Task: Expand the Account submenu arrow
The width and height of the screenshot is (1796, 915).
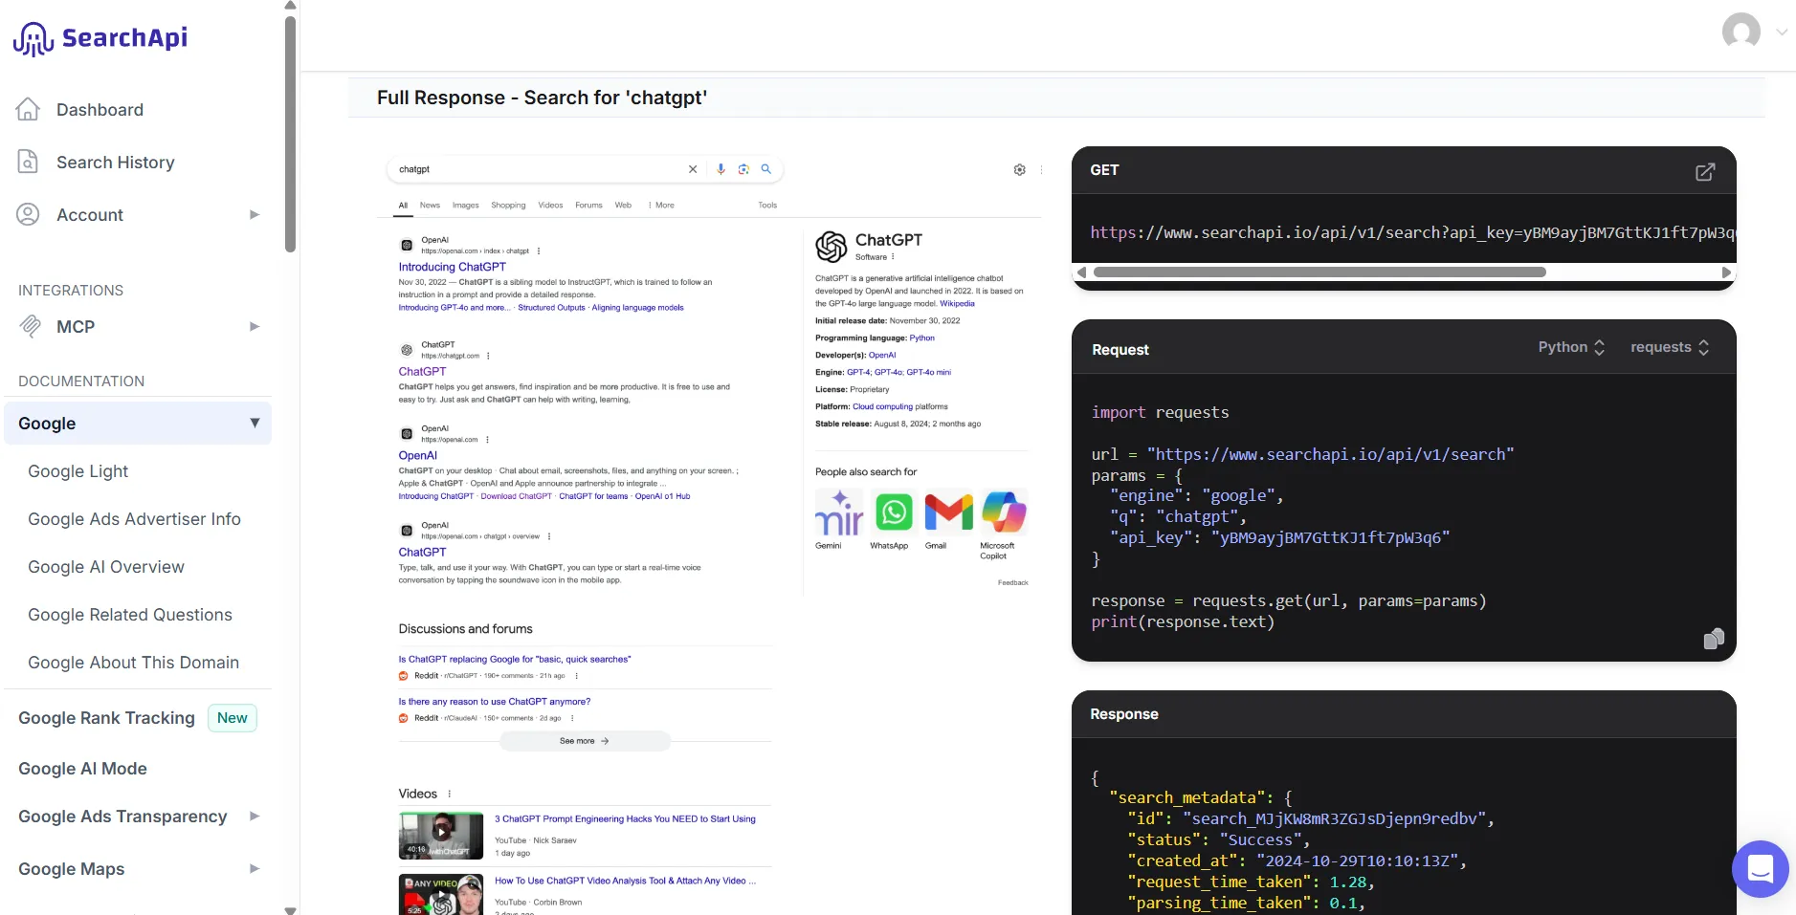Action: click(255, 214)
